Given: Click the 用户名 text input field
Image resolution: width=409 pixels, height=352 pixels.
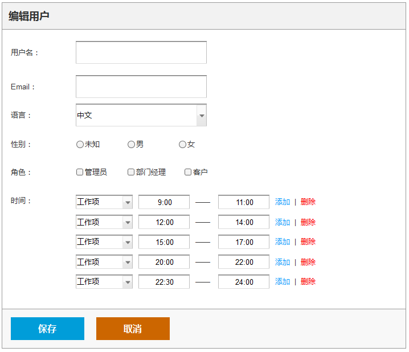Looking at the screenshot, I should tap(141, 52).
